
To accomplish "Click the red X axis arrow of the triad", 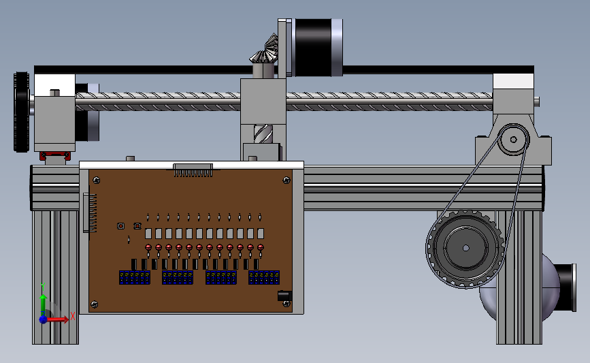I will pos(57,319).
